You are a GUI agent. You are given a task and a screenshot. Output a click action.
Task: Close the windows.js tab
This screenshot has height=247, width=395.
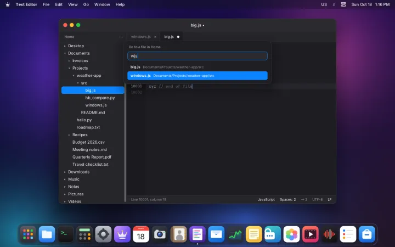tap(155, 37)
